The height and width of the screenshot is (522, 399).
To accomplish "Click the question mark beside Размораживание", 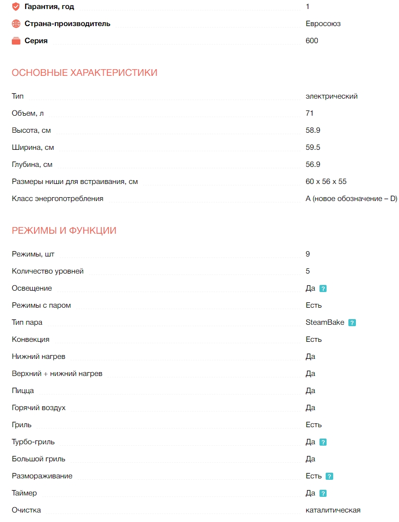I will 329,476.
